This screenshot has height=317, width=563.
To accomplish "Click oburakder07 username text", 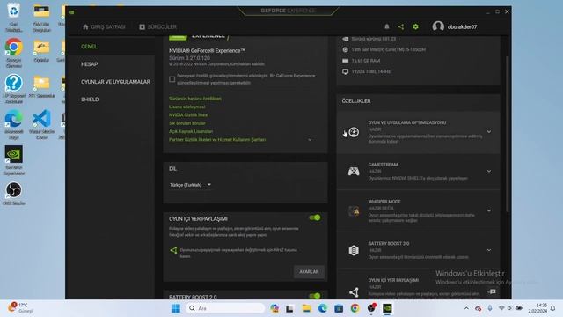I will pyautogui.click(x=462, y=26).
